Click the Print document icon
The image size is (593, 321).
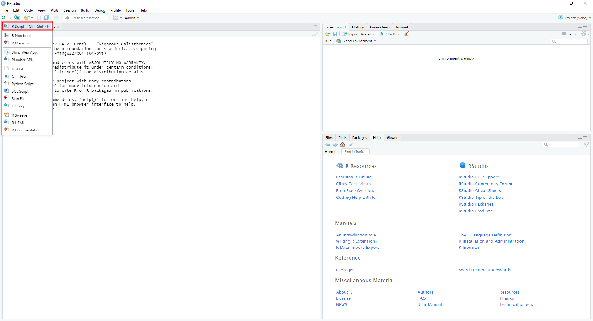pyautogui.click(x=56, y=18)
